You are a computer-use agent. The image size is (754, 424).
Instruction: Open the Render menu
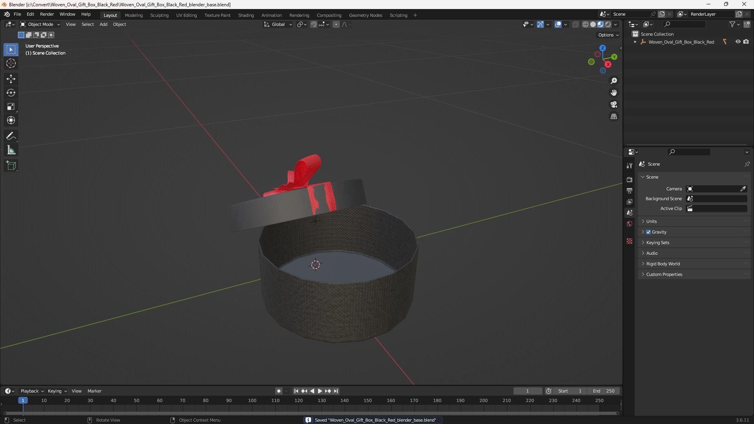point(47,14)
